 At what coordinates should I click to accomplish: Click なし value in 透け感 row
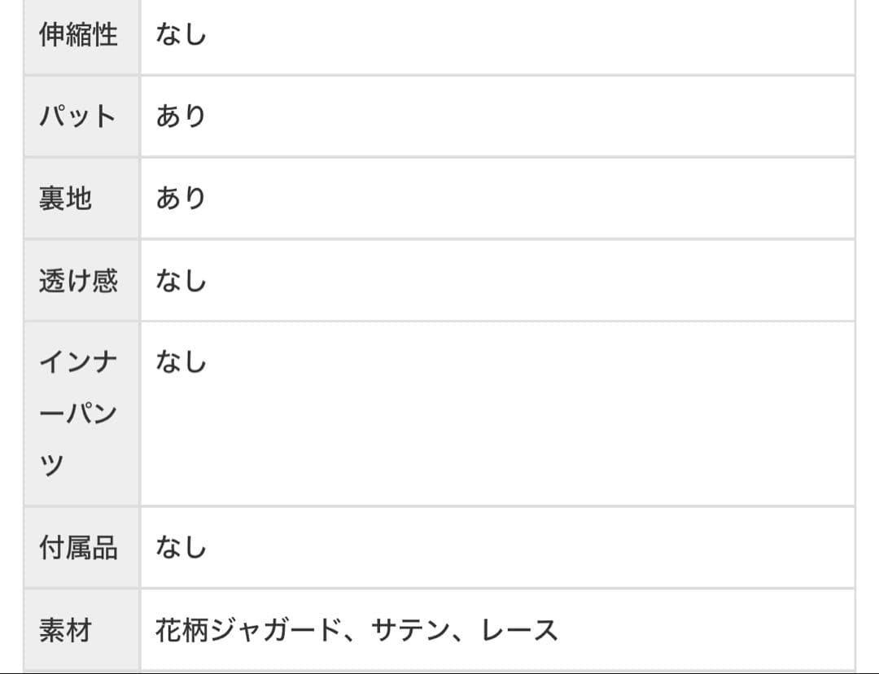181,281
